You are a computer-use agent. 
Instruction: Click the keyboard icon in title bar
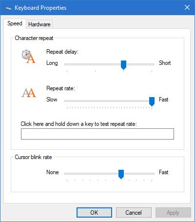click(x=8, y=8)
